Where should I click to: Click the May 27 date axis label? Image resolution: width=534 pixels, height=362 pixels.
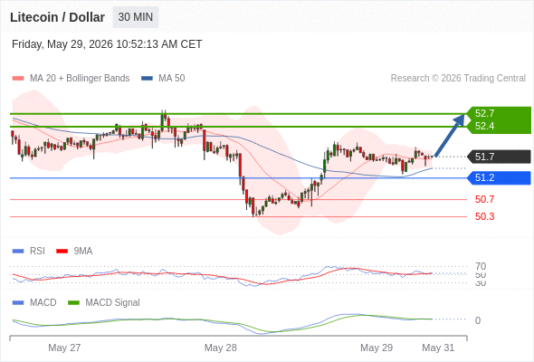64,348
